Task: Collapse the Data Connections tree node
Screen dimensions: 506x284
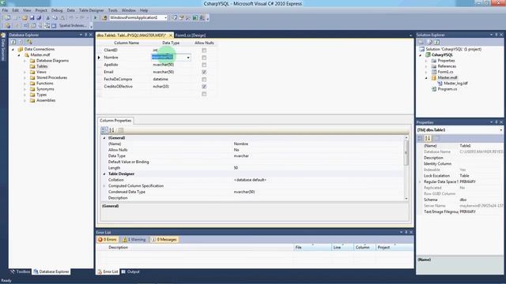Action: 13,49
